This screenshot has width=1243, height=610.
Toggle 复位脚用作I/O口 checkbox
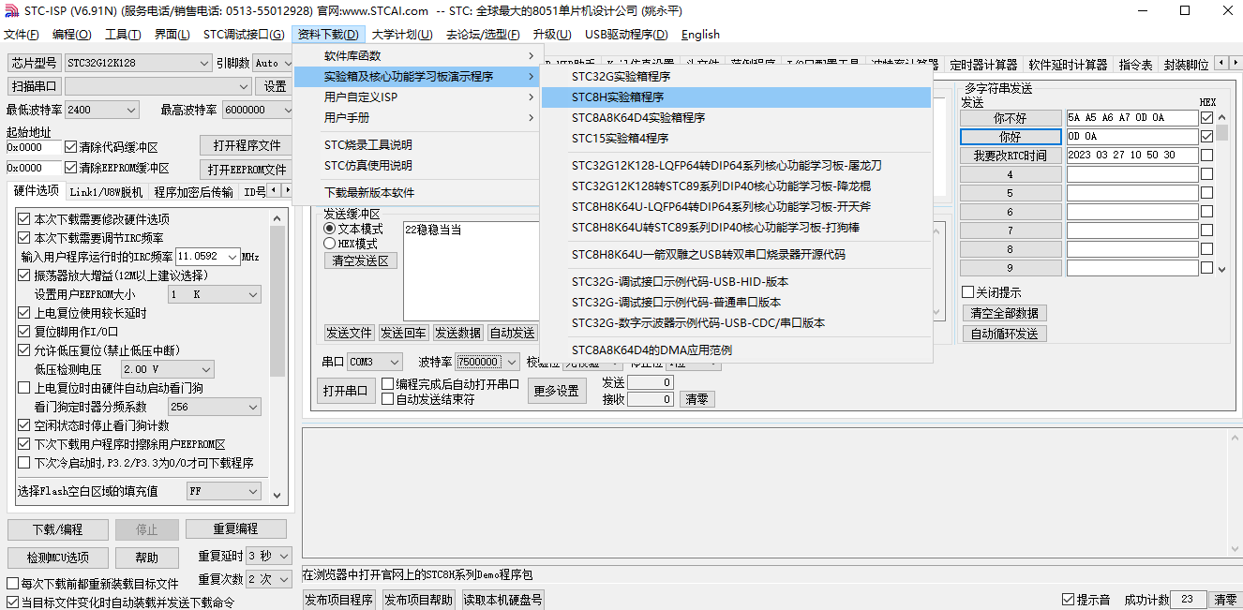[x=24, y=332]
